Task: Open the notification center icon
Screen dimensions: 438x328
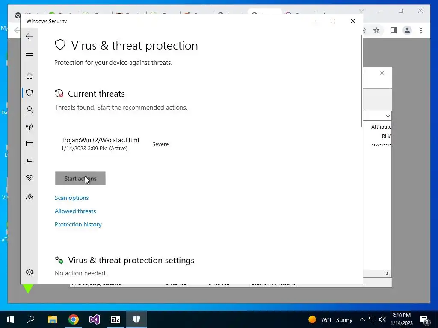Action: click(425, 319)
